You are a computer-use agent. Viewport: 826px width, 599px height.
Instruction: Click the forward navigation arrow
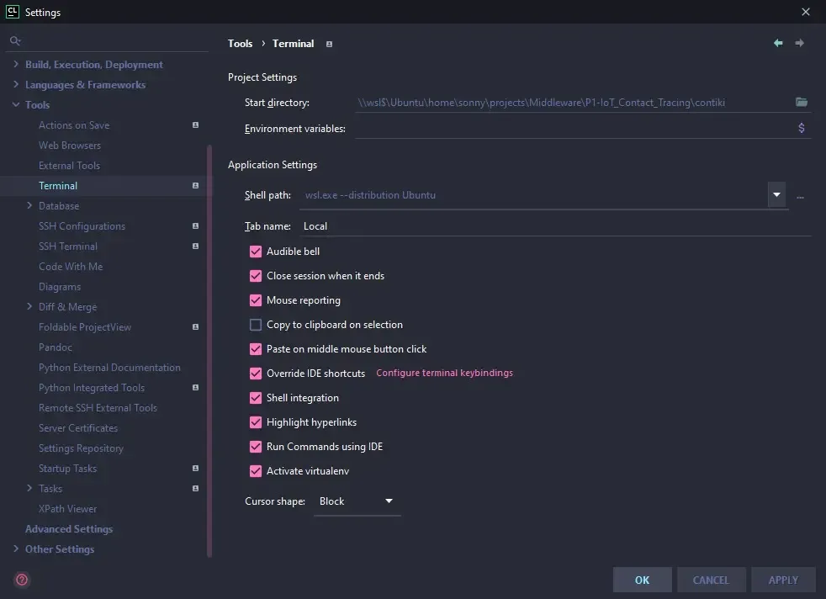click(799, 44)
